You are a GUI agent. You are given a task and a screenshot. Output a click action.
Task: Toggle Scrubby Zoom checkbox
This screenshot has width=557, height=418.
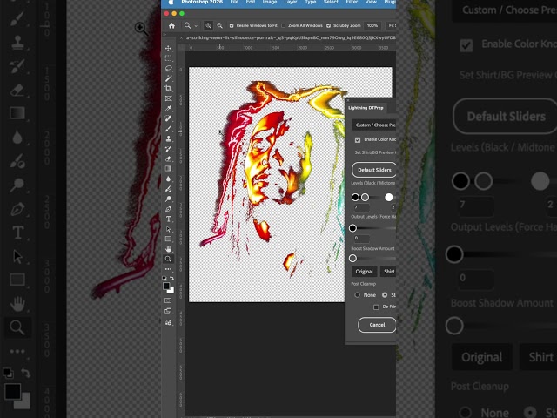click(329, 25)
